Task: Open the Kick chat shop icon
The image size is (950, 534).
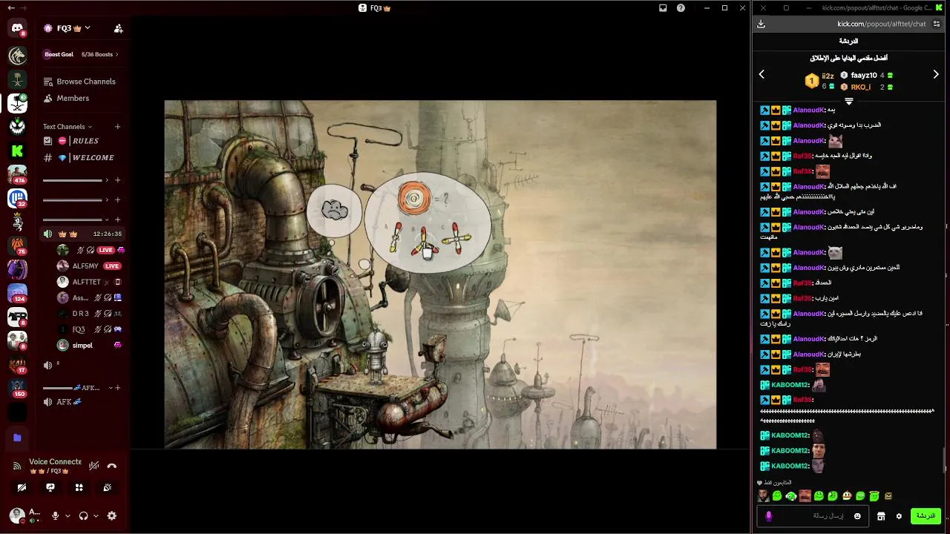Action: (881, 516)
